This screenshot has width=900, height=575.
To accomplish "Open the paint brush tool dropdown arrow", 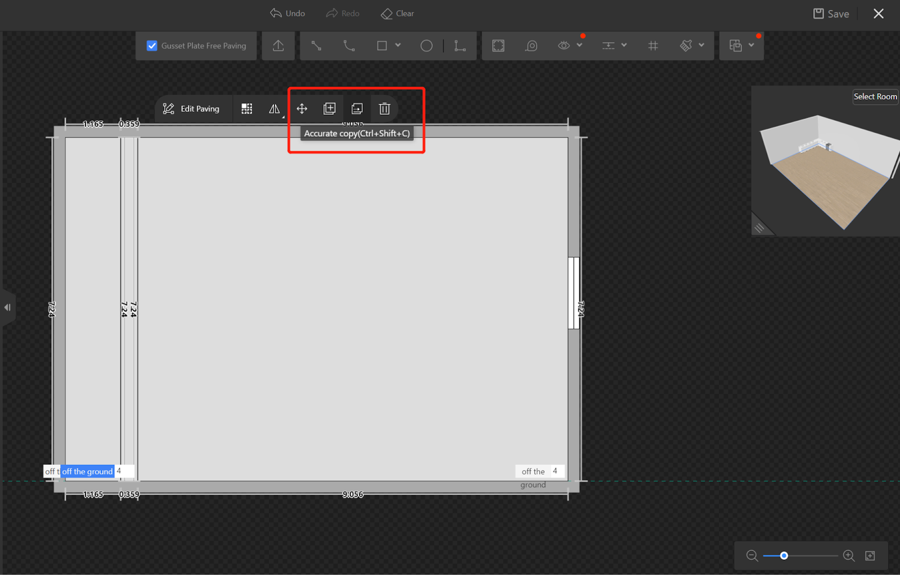I will (701, 46).
